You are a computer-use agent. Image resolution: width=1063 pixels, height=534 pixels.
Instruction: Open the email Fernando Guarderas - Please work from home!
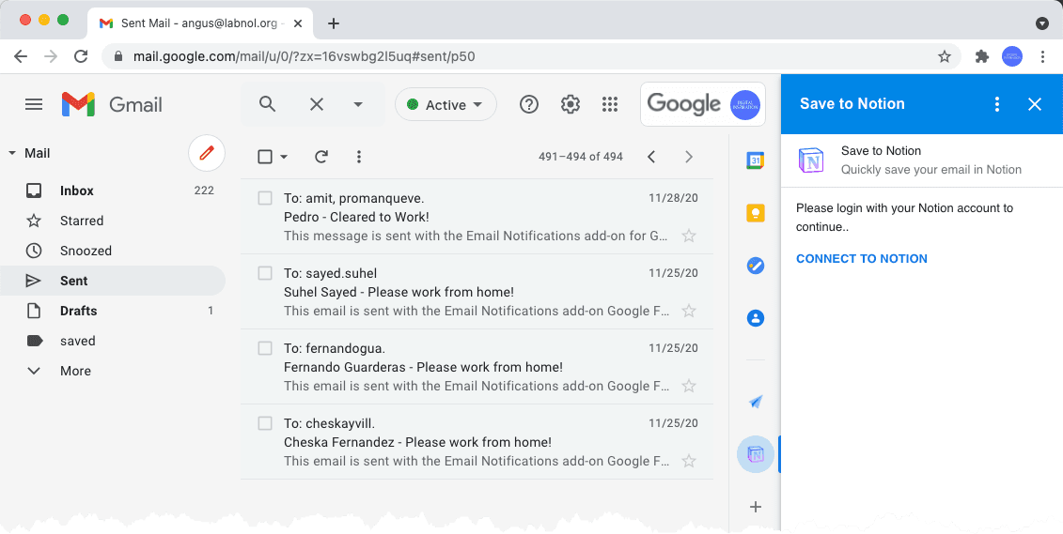(x=477, y=367)
